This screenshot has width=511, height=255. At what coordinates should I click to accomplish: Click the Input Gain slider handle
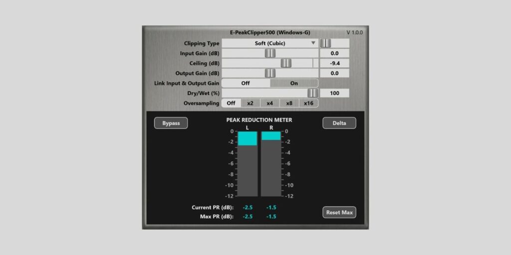pos(270,53)
